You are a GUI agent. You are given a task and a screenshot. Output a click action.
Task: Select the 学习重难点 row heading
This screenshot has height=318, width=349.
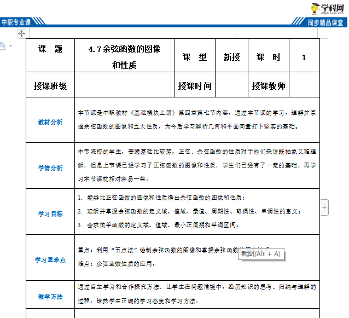(x=50, y=259)
